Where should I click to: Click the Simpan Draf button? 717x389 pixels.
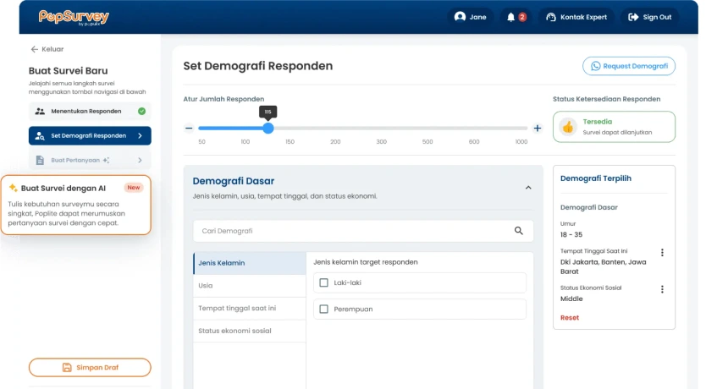90,367
